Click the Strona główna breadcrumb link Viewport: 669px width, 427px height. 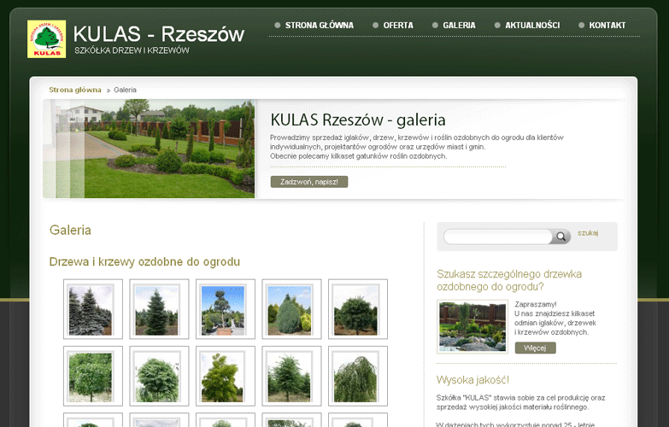(75, 90)
